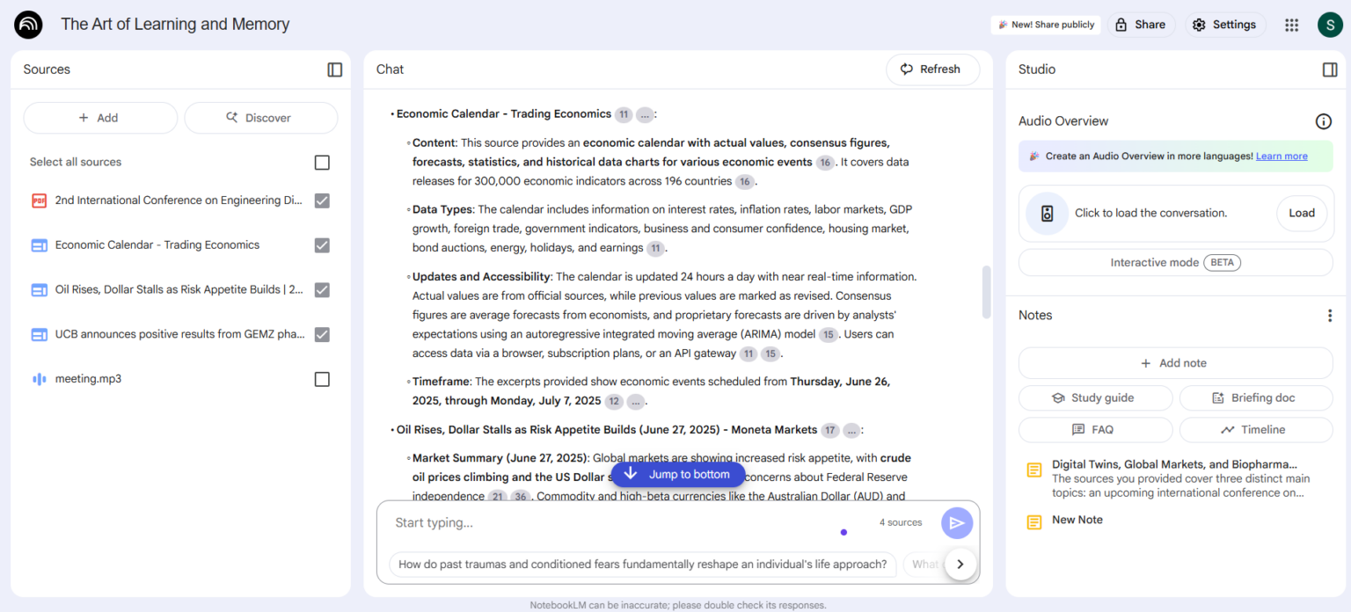Uncheck the Economic Calendar source

(322, 245)
